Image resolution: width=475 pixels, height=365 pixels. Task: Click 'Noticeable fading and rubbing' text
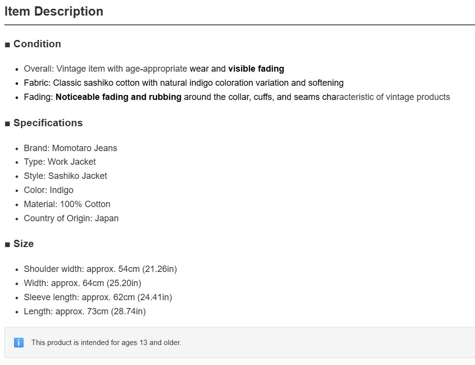tap(118, 97)
